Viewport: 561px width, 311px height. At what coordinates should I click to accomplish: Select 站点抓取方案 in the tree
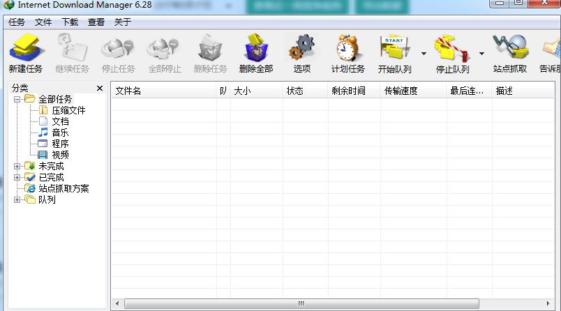click(63, 188)
